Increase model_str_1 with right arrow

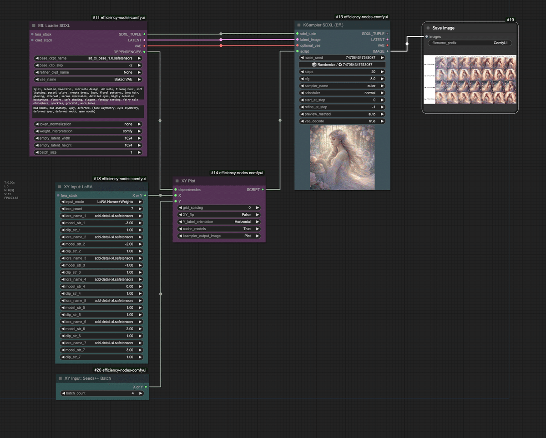click(x=140, y=223)
